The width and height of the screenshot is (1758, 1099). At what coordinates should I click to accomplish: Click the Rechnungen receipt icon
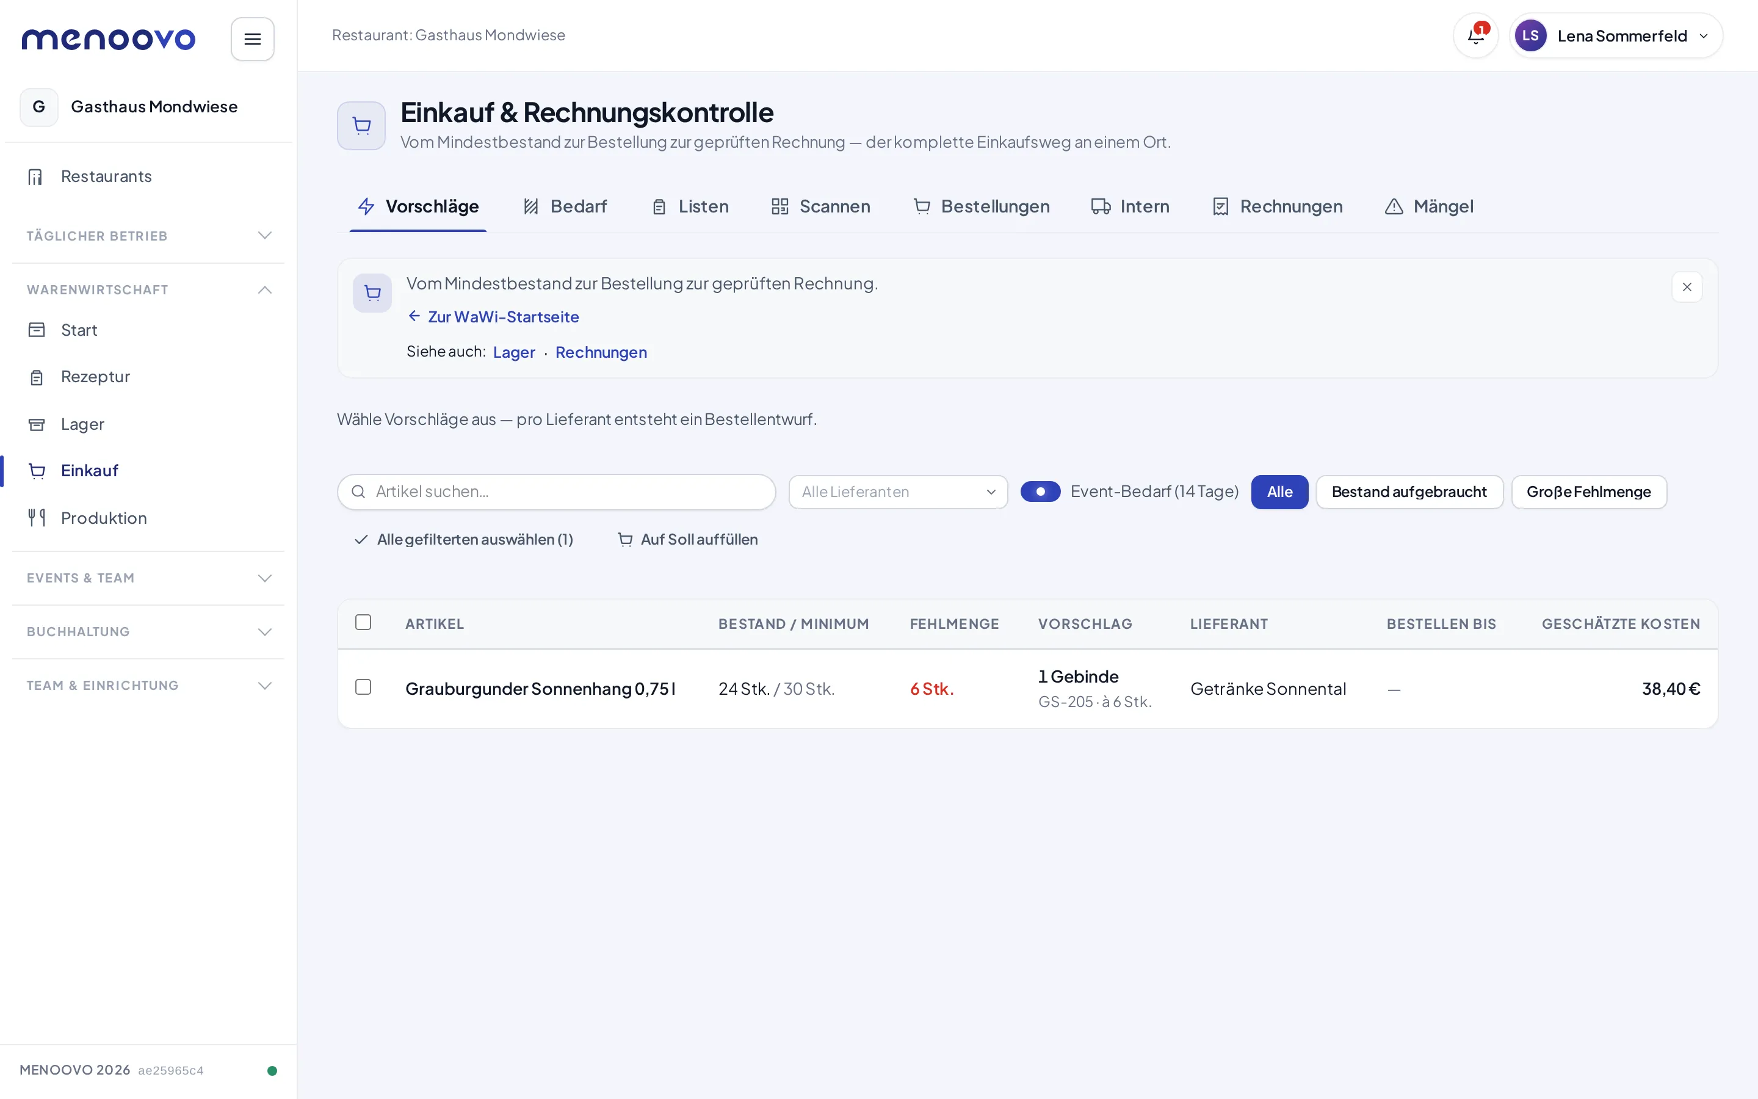1220,206
